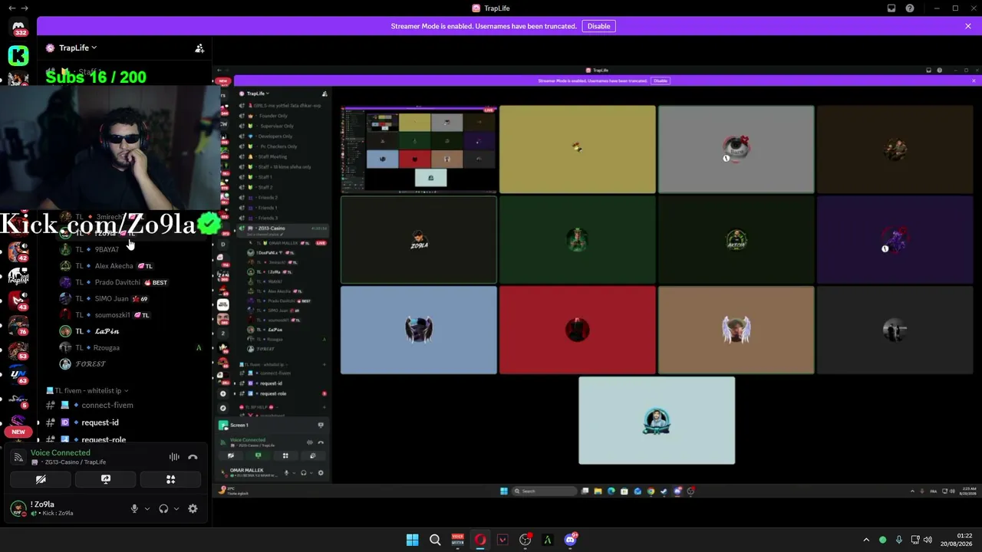Open the inbox icon in title bar

(891, 8)
